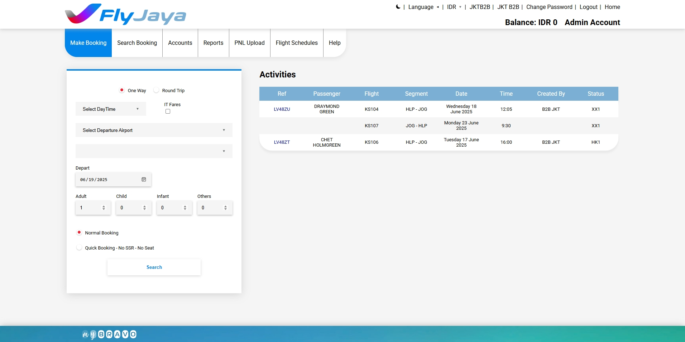Screen dimensions: 685x342
Task: Choose the Normal Booking option
Action: coord(79,233)
